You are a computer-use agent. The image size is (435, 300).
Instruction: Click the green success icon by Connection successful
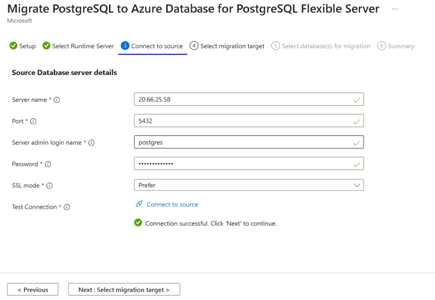click(x=138, y=223)
